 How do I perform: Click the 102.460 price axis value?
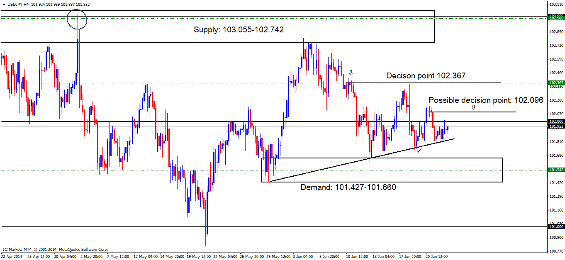(556, 73)
